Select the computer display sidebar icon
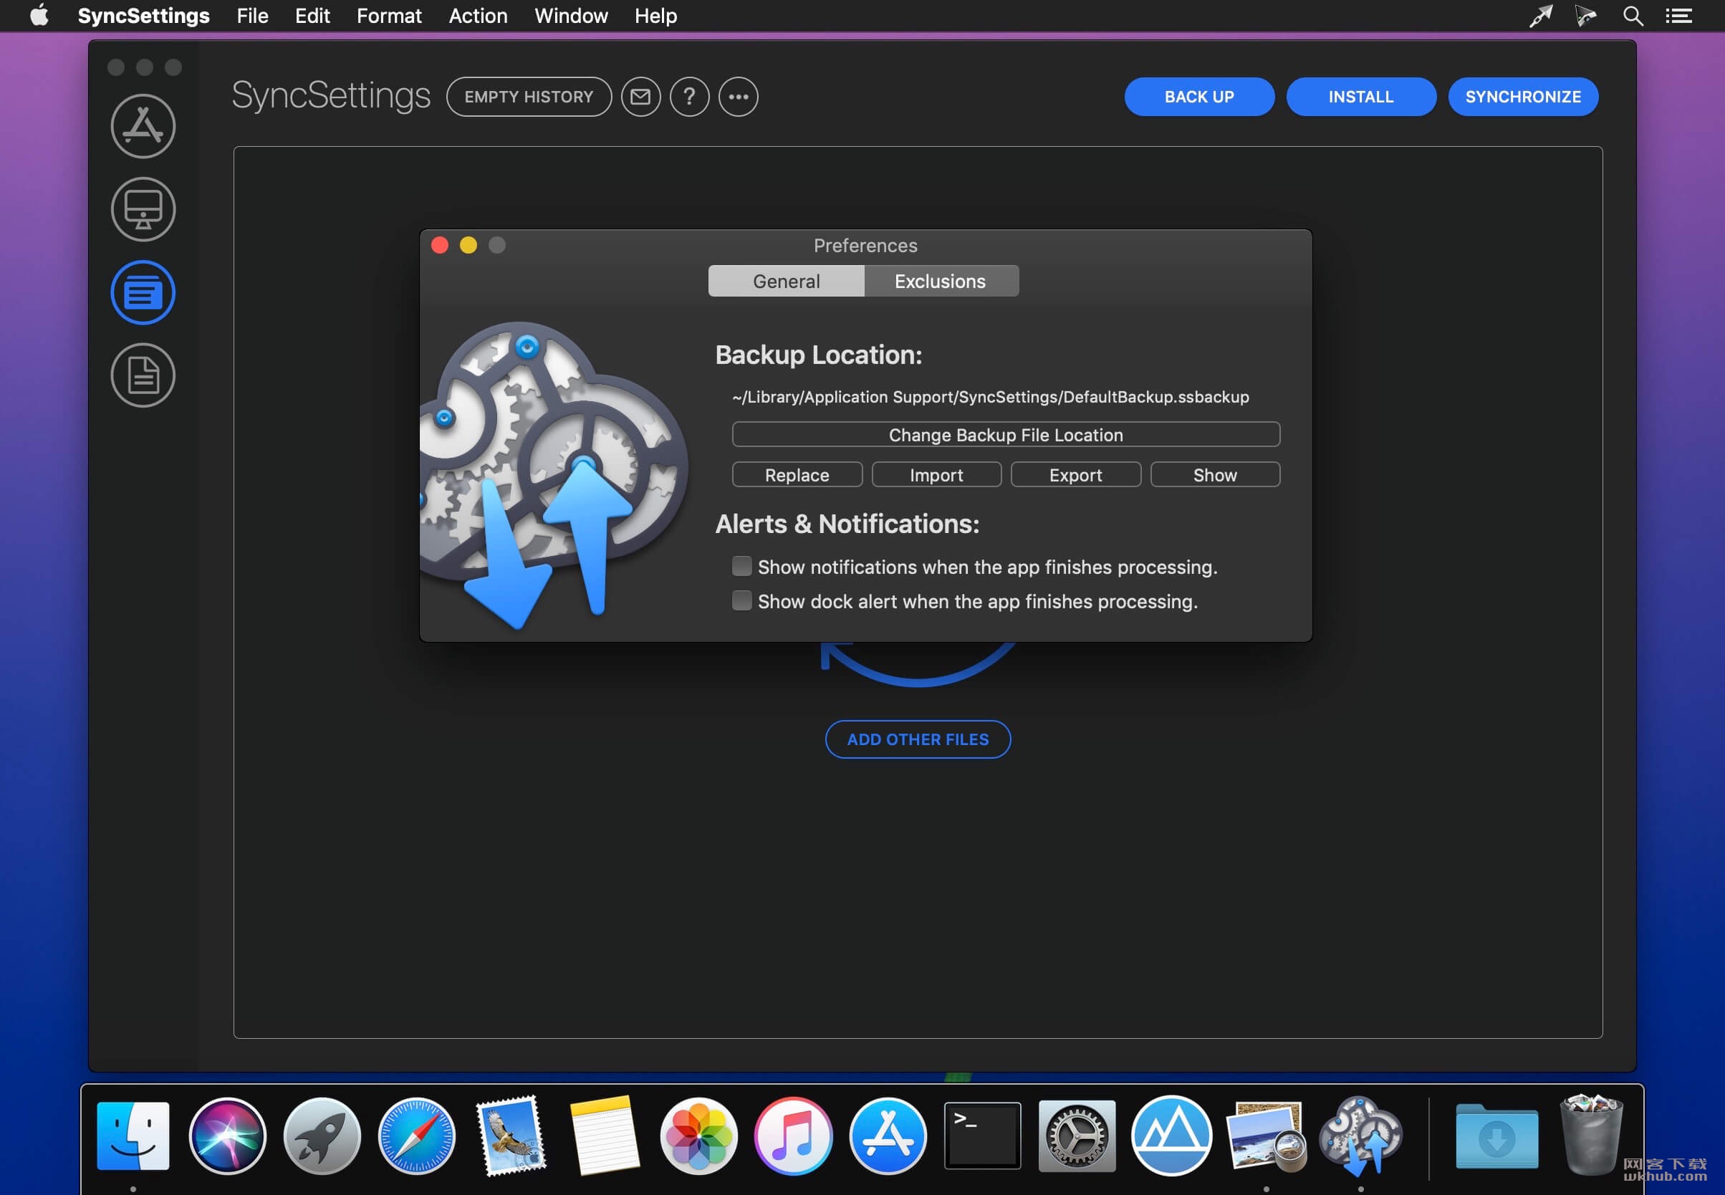 (x=143, y=209)
